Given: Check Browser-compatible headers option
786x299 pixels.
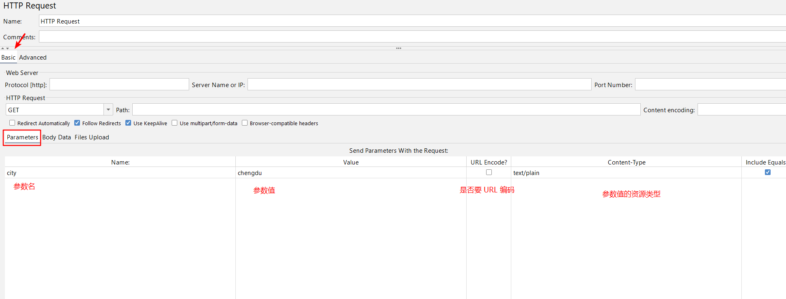Looking at the screenshot, I should tap(245, 123).
